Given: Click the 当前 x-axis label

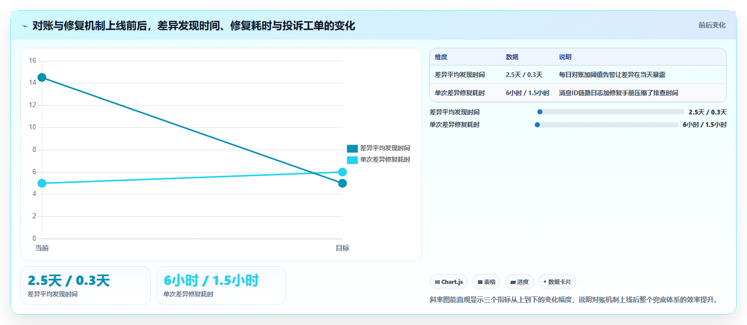Looking at the screenshot, I should (42, 248).
